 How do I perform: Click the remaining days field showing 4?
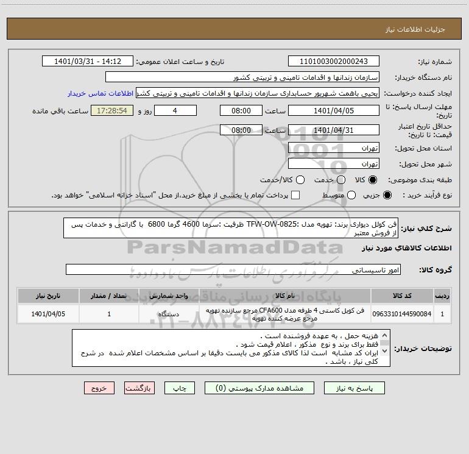click(x=175, y=111)
